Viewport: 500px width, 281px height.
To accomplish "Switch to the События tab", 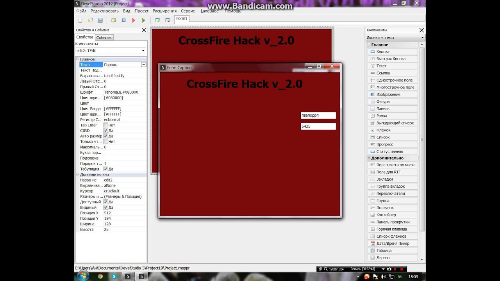I will click(104, 37).
